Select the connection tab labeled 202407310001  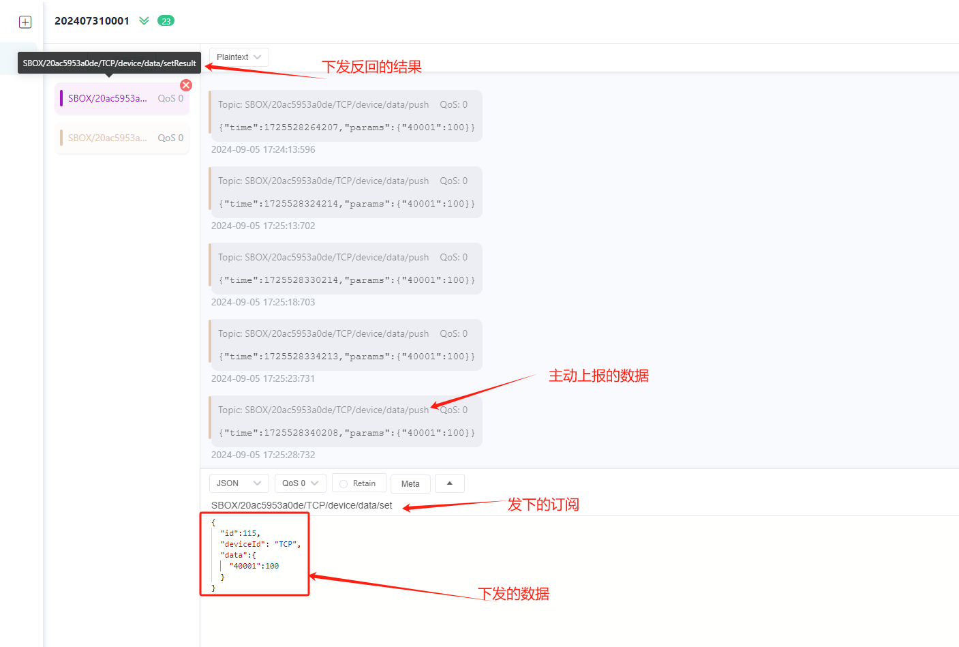coord(92,21)
